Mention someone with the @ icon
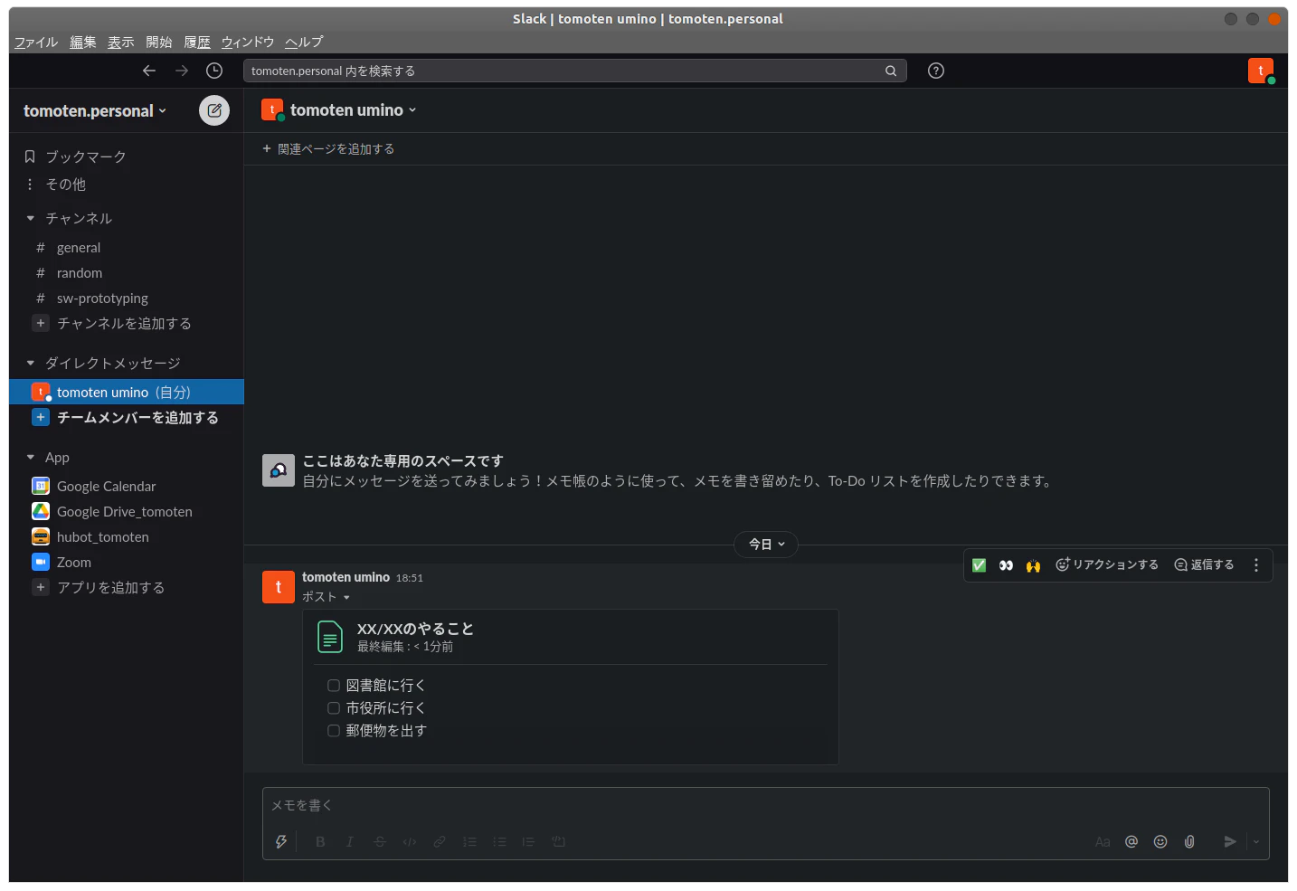Screen dimensions: 1297x891 pos(1131,841)
